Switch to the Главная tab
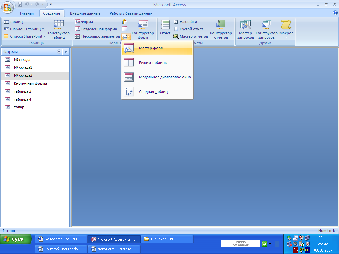Viewport: 339px width, 254px height. point(27,13)
